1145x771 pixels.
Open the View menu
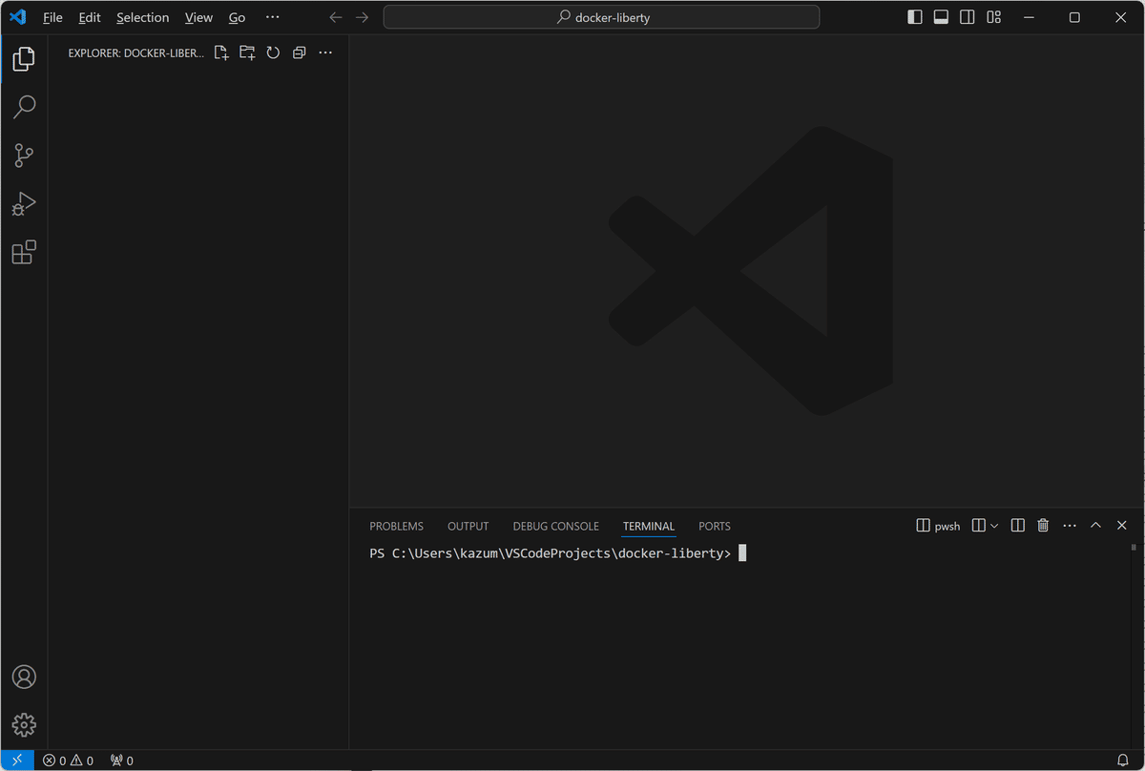point(198,17)
